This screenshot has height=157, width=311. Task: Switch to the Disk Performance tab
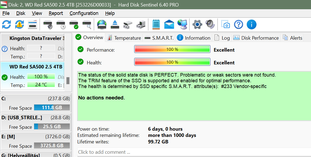pos(256,38)
